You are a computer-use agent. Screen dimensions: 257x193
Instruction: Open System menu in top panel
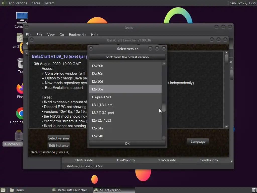[49, 3]
